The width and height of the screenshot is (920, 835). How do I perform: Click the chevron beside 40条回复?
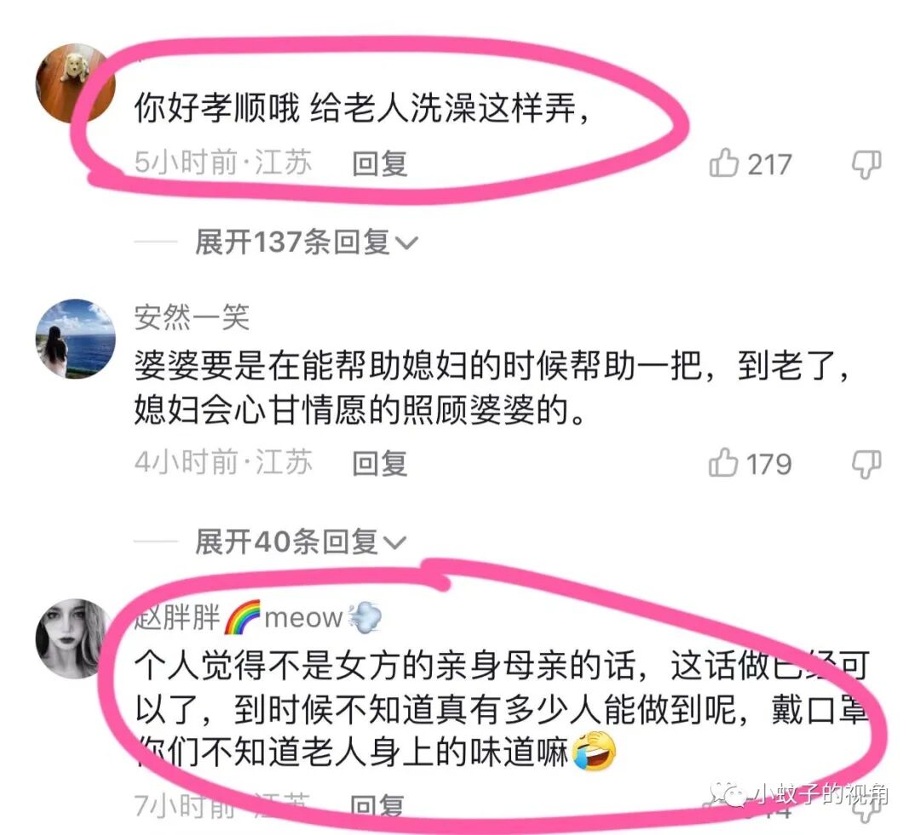click(394, 542)
